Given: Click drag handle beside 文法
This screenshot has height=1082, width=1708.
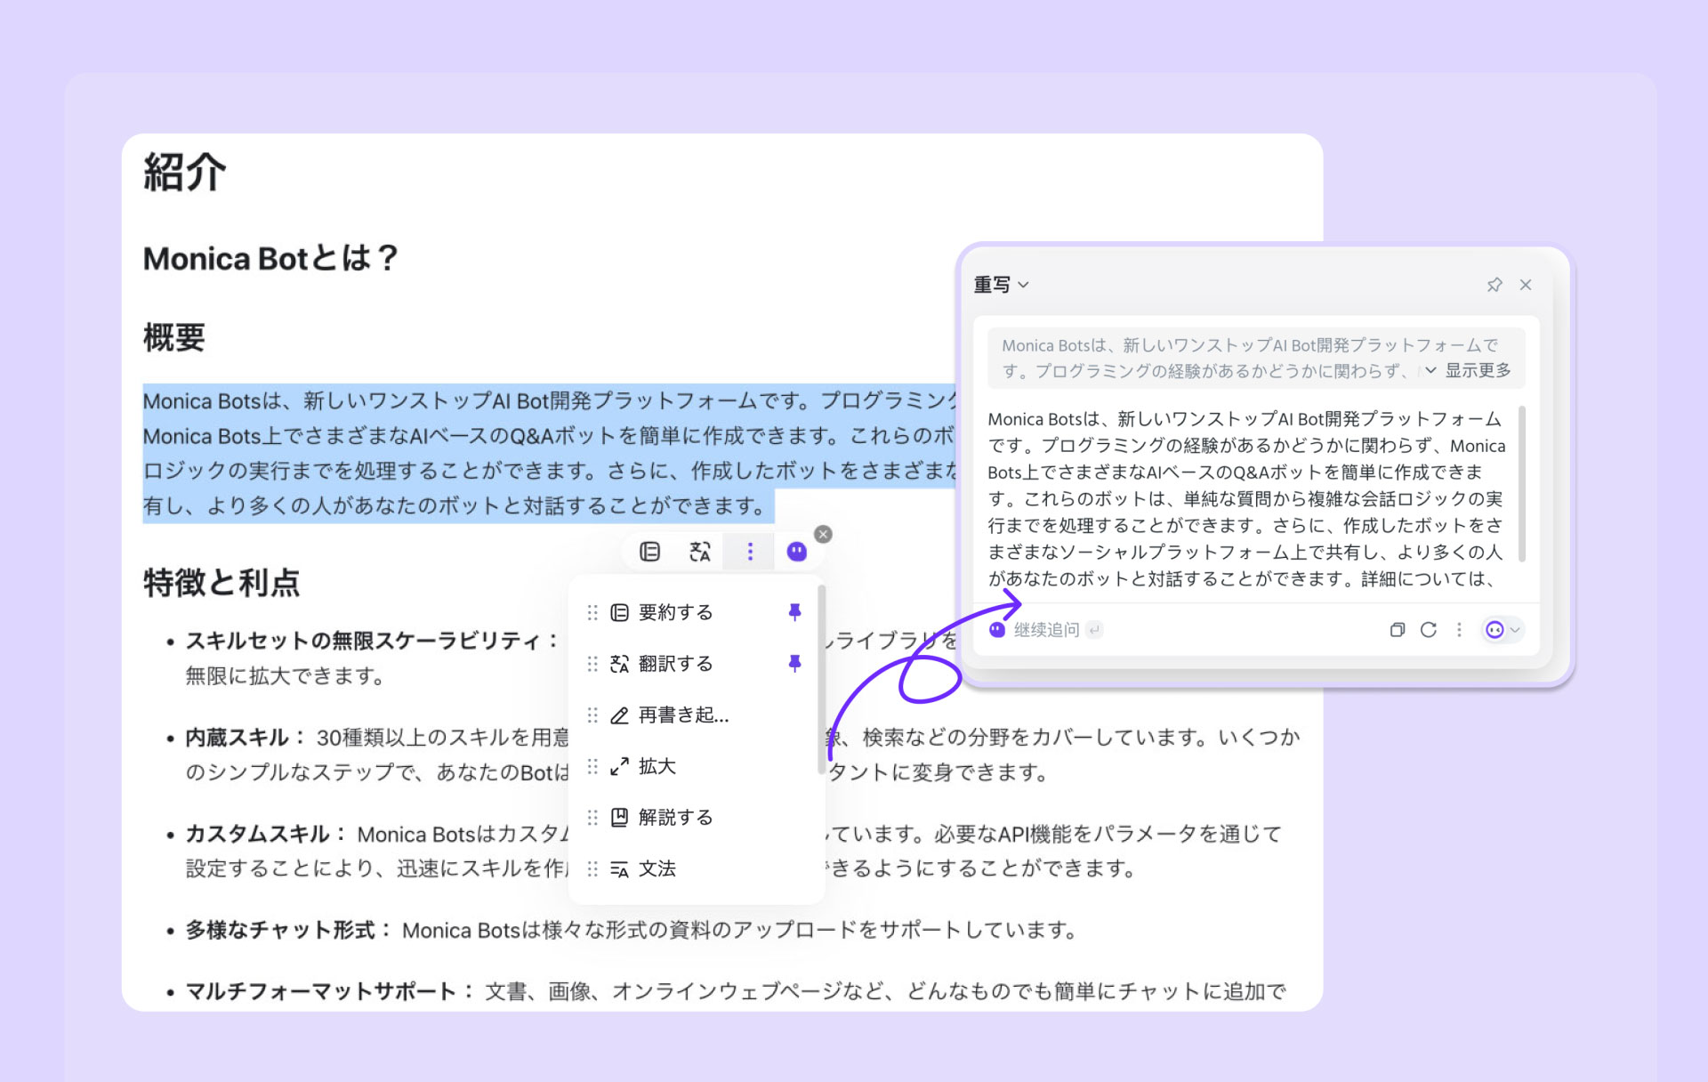Looking at the screenshot, I should click(x=592, y=868).
